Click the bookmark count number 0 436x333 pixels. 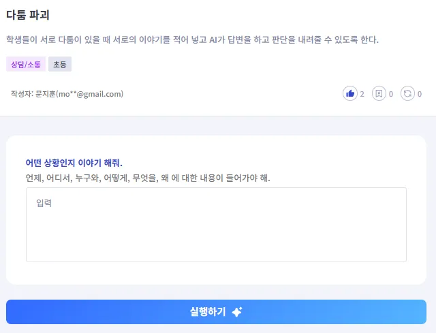click(391, 94)
